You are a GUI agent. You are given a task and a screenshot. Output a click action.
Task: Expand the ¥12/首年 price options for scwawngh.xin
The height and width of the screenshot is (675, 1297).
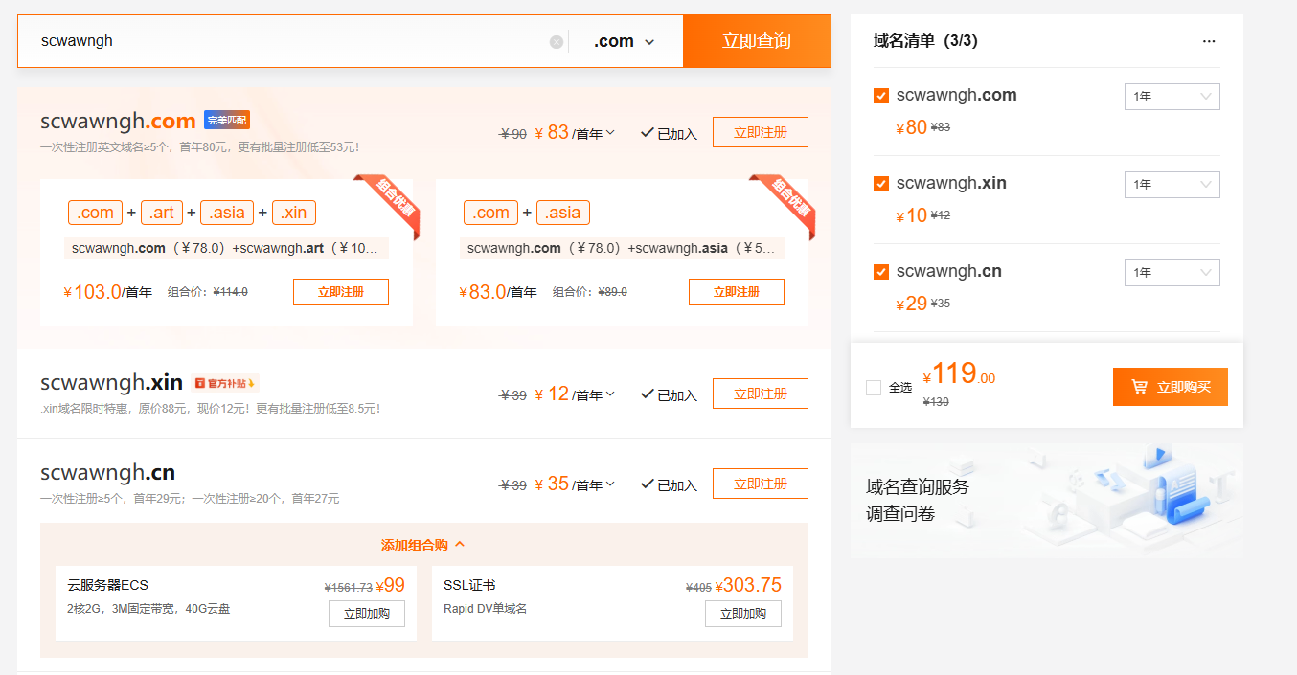tap(610, 394)
